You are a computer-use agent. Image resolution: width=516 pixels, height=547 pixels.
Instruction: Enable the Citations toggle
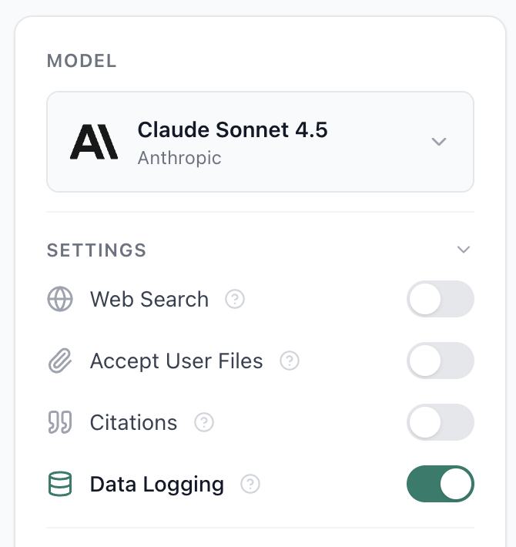(x=440, y=422)
